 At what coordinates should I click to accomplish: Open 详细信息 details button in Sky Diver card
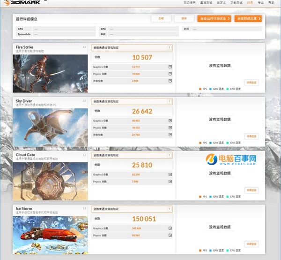[251, 137]
